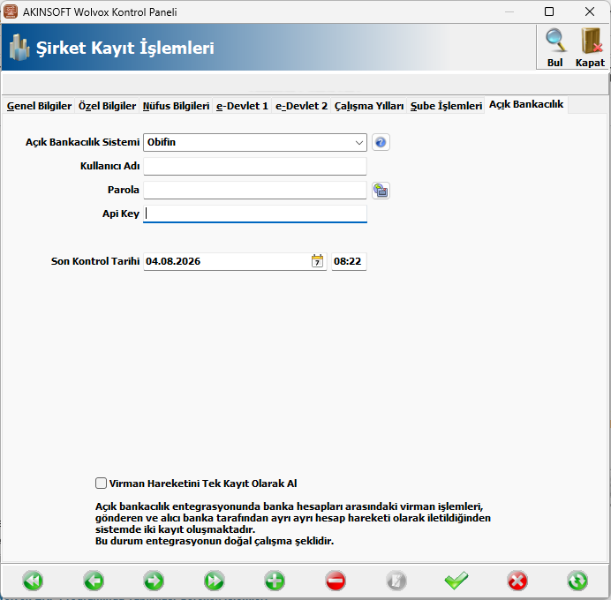Screen dimensions: 611x600
Task: Refresh records with the green circular arrows
Action: coord(577,581)
